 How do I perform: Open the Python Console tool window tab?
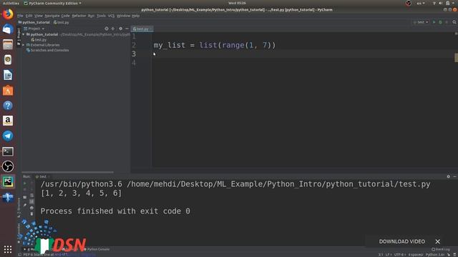pos(97,249)
